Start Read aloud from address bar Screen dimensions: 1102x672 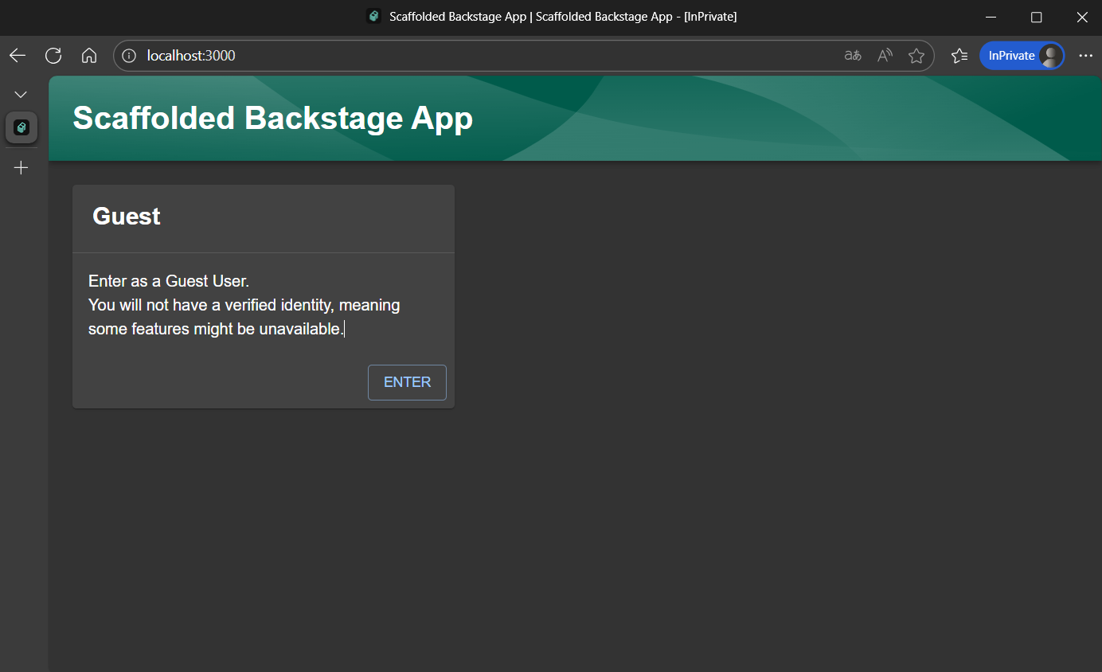(x=885, y=56)
